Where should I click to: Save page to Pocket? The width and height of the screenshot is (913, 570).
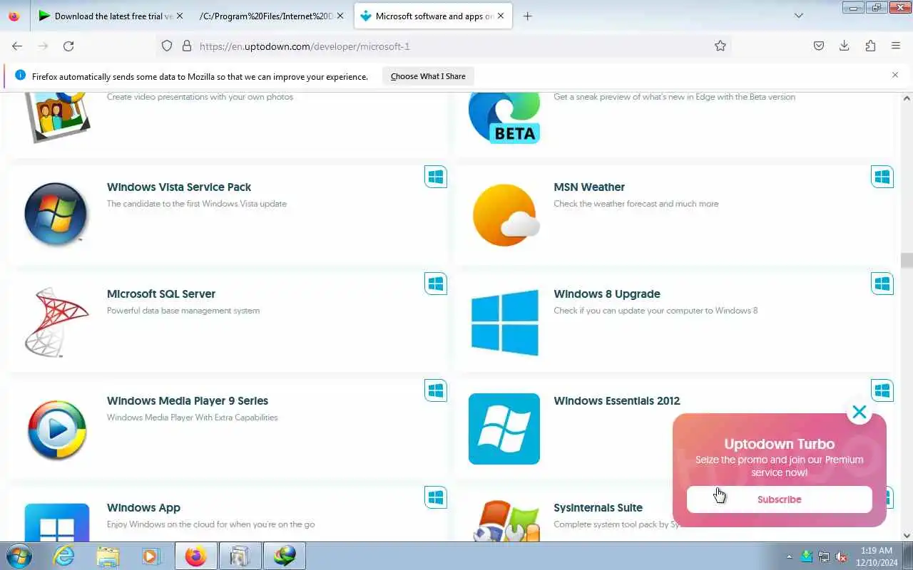pyautogui.click(x=819, y=46)
